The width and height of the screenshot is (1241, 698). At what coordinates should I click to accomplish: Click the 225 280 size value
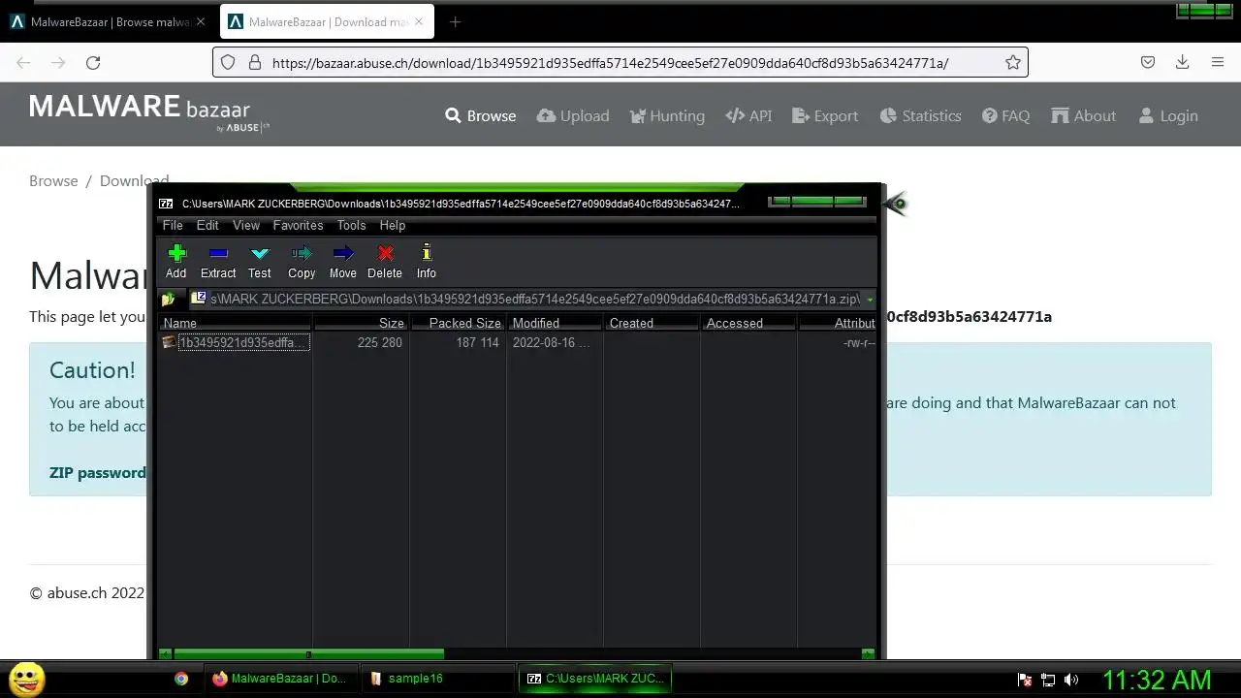tap(379, 342)
